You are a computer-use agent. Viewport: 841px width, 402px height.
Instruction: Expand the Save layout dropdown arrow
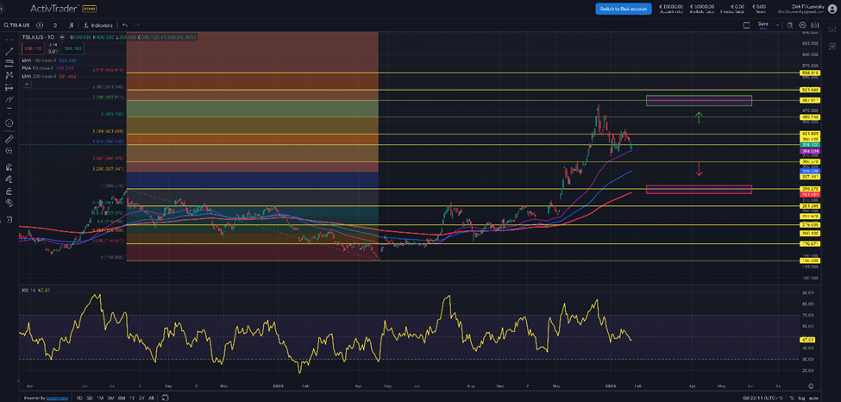click(x=778, y=25)
